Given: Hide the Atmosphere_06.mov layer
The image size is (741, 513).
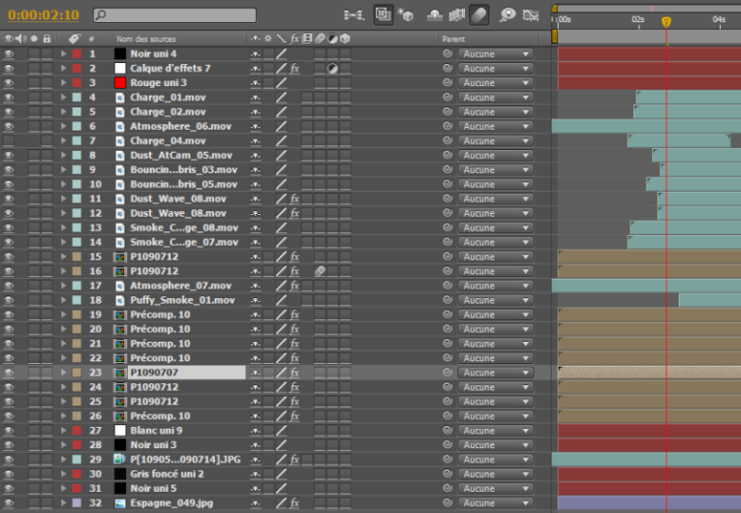Looking at the screenshot, I should point(9,126).
